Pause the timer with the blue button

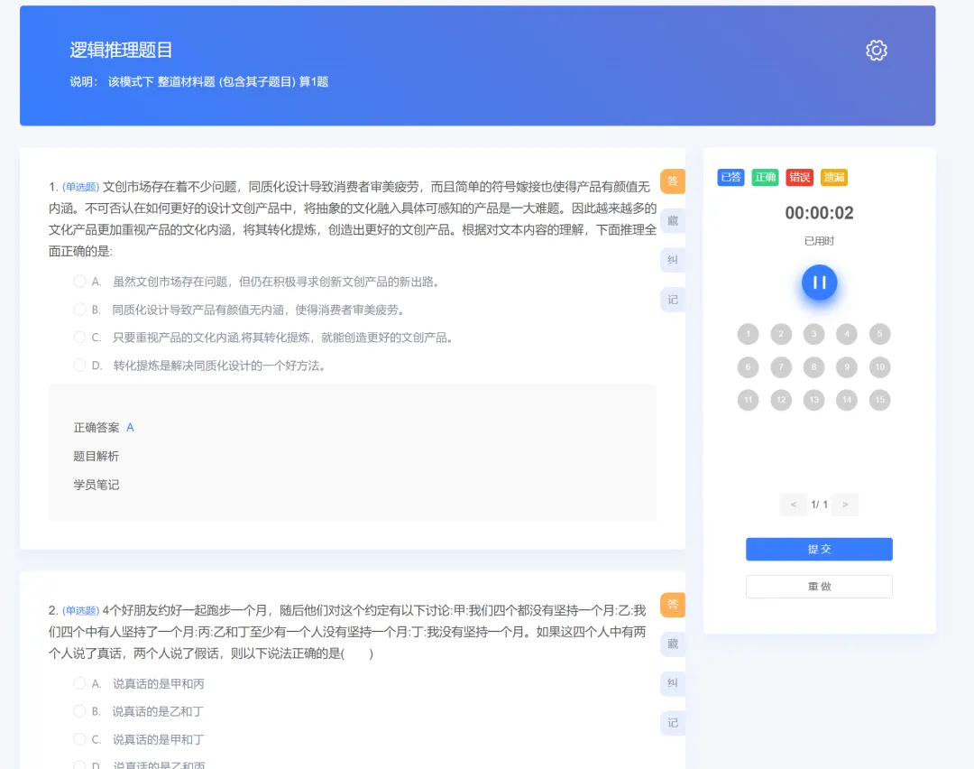[819, 283]
